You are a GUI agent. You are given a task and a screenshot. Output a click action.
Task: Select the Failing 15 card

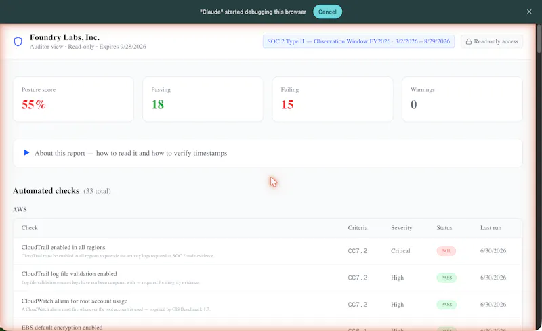333,99
